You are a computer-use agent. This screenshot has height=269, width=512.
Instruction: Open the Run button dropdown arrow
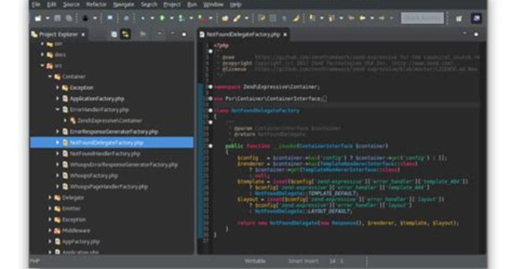coord(172,18)
